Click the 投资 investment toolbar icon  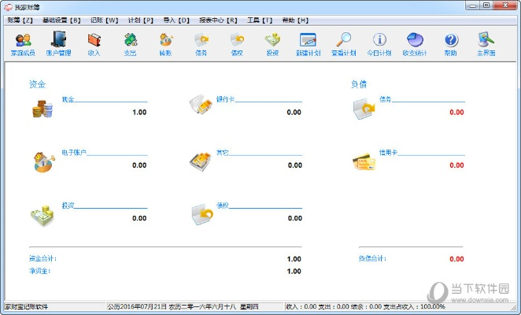[x=272, y=44]
